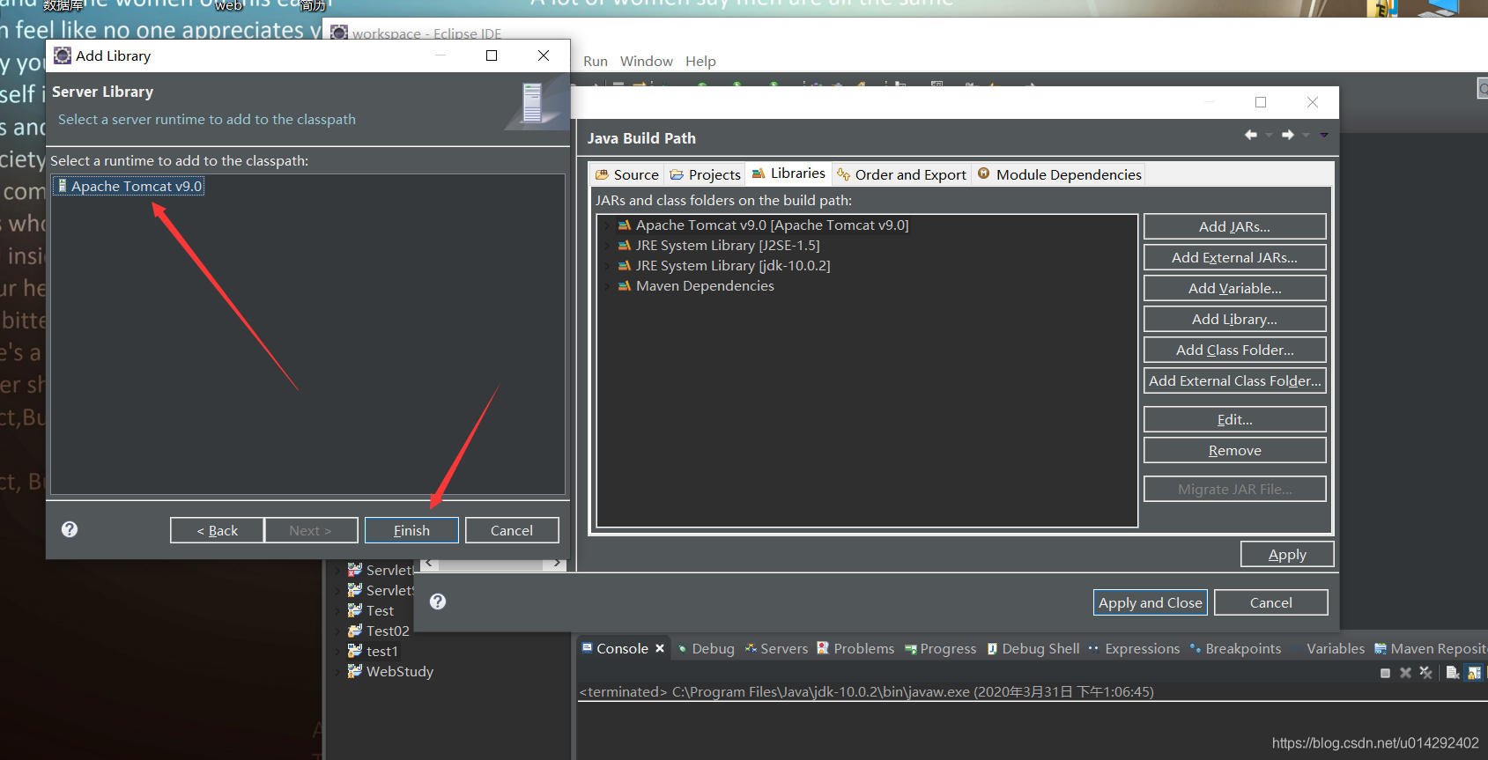Open the Breakpoints view tab
Screen dimensions: 1488x760
[x=1235, y=649]
